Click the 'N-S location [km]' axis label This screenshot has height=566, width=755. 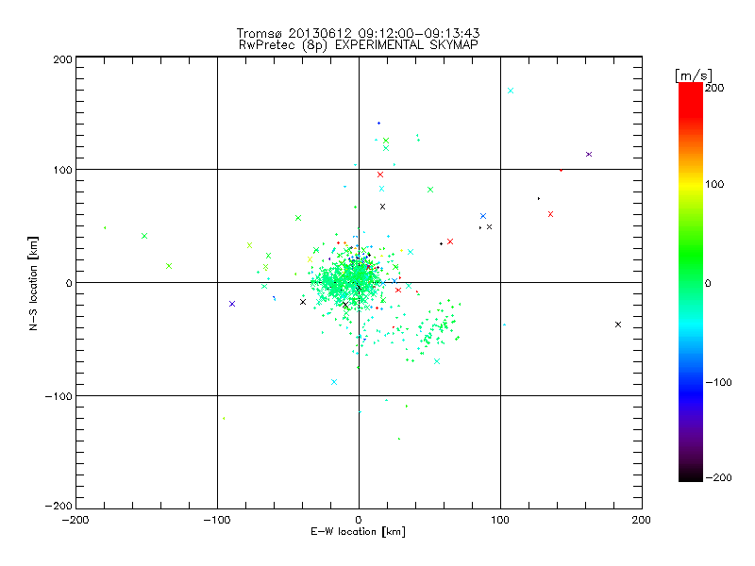[x=33, y=283]
